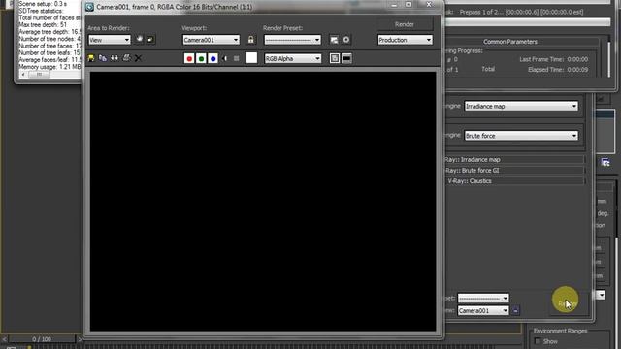621x349 pixels.
Task: Click the Save Image icon in render window
Action: (x=91, y=58)
